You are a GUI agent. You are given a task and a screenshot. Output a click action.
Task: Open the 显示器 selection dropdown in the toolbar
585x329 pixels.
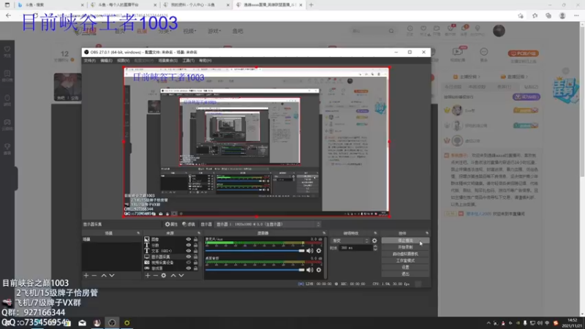tap(268, 224)
